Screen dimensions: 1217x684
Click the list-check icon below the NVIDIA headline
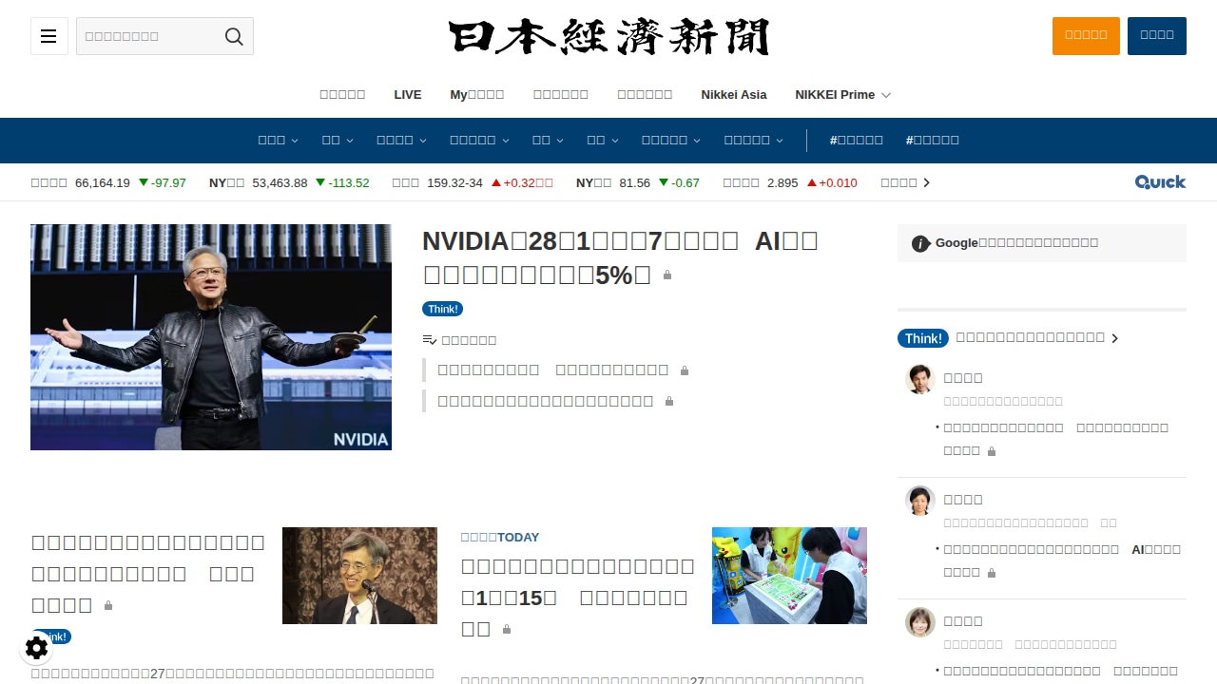(430, 340)
